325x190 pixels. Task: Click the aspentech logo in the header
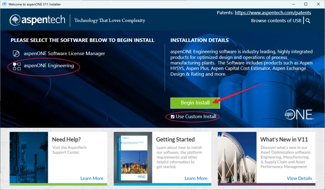click(x=37, y=20)
